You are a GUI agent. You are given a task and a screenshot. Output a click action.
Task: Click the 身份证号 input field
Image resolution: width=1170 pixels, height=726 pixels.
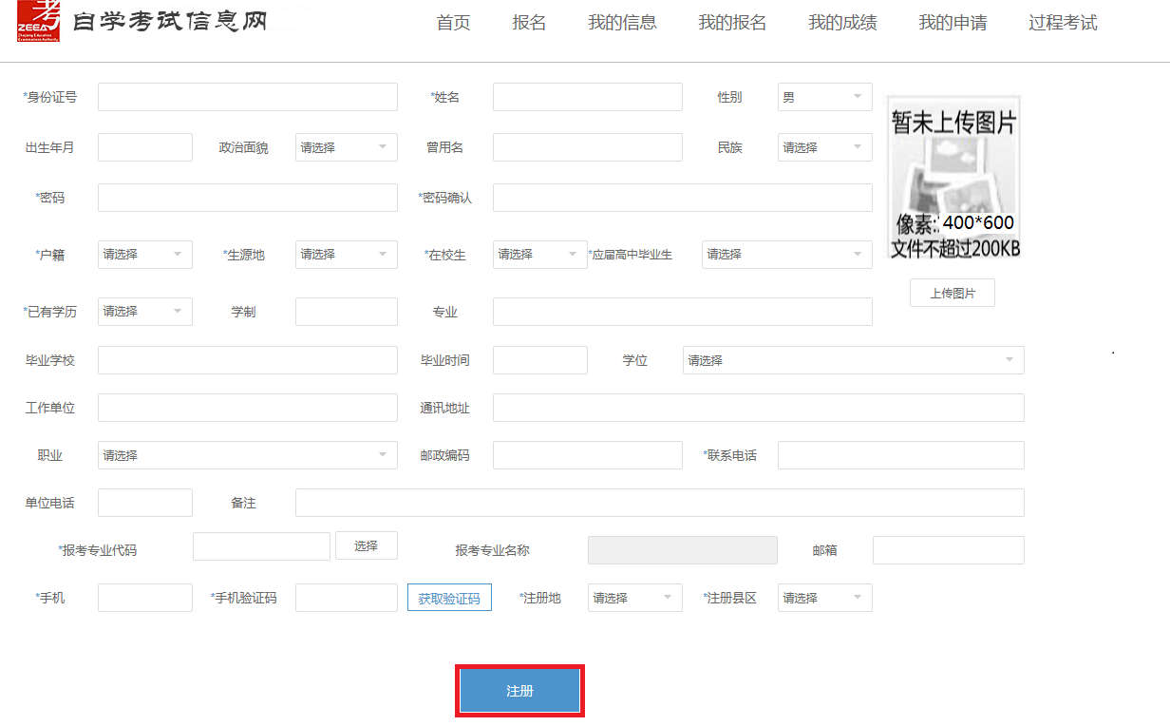coord(247,97)
